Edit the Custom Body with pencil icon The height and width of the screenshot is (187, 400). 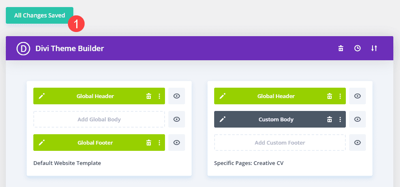coord(222,119)
